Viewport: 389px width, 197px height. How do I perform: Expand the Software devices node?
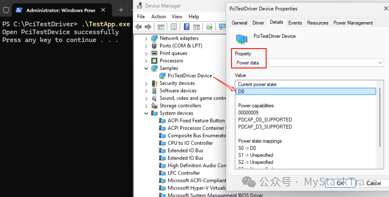coord(146,91)
